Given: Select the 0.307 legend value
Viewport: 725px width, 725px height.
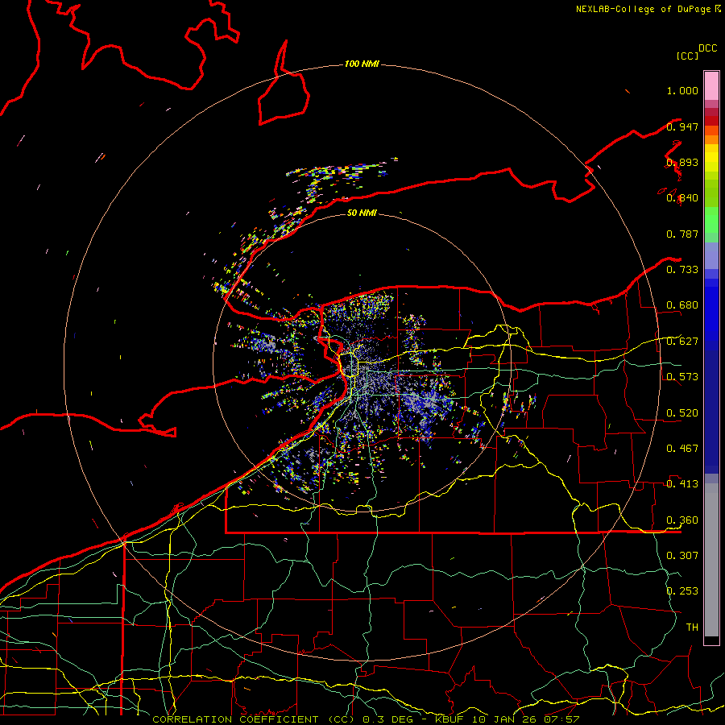Looking at the screenshot, I should point(682,556).
